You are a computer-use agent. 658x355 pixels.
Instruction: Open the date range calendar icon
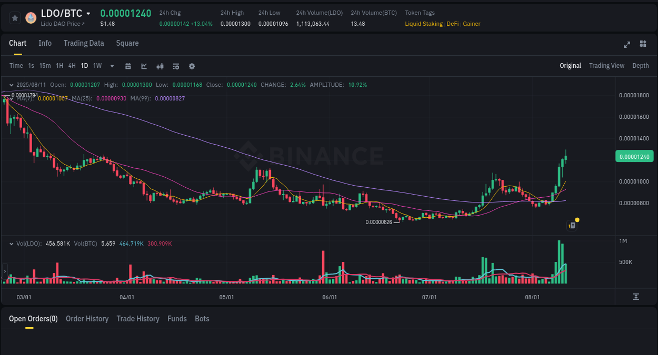coord(128,66)
